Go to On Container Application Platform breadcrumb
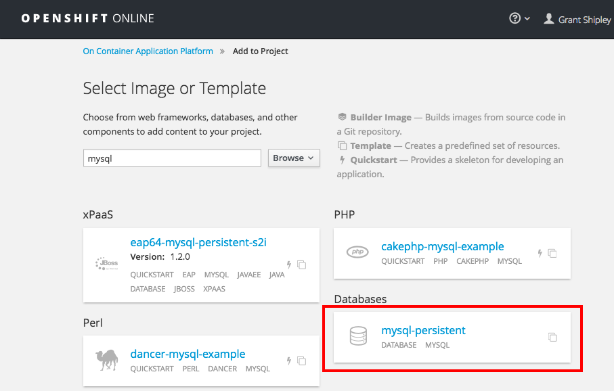Viewport: 614px width, 391px height. (x=148, y=51)
